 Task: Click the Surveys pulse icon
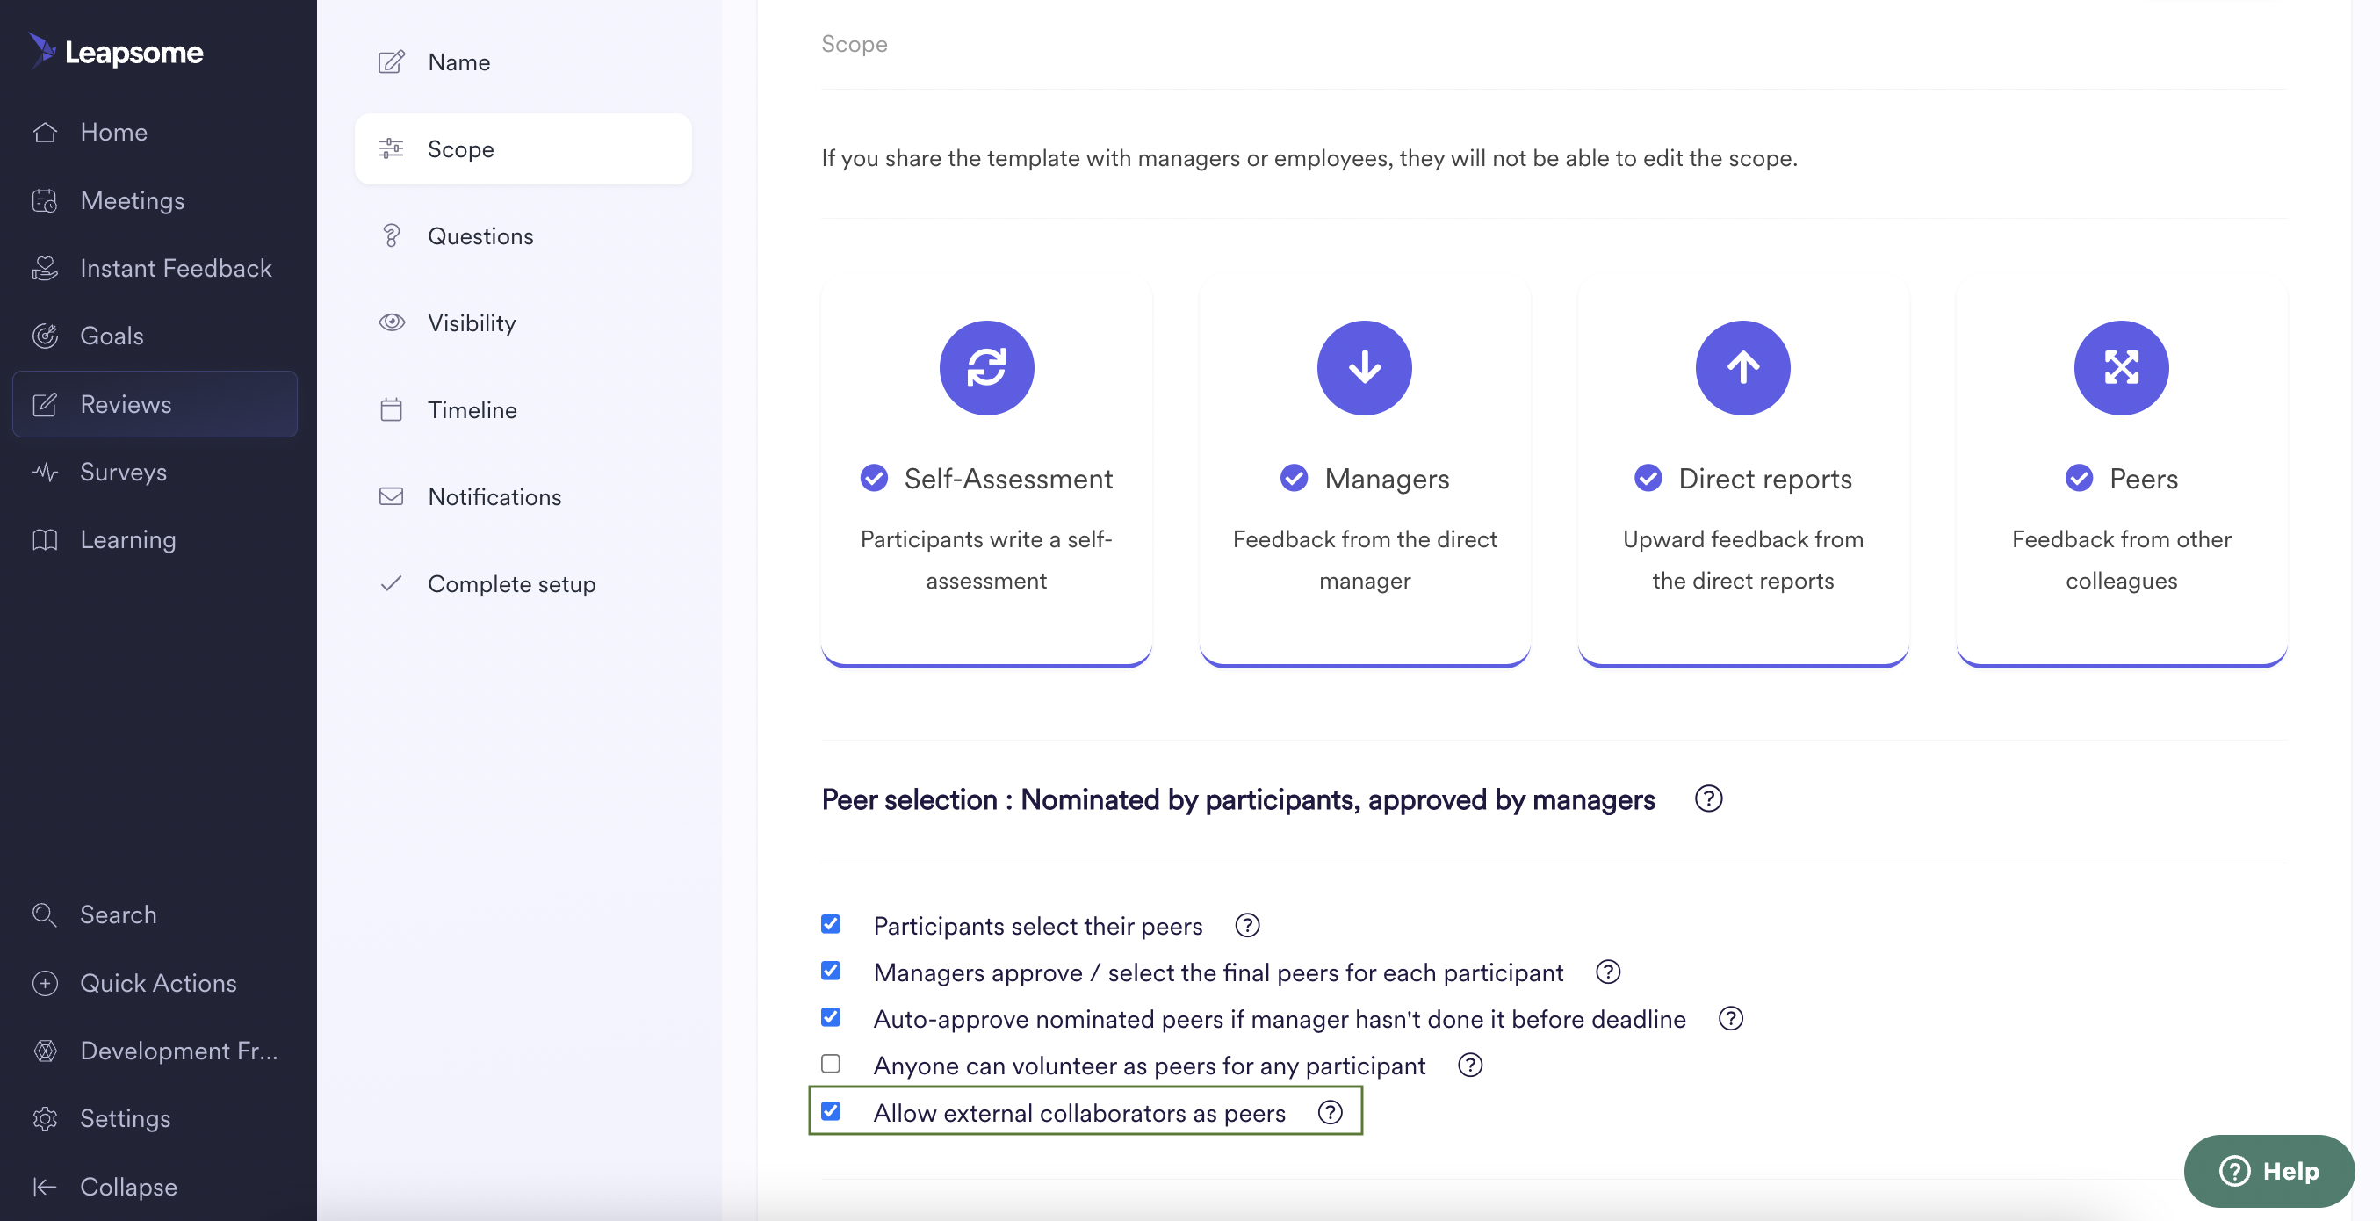coord(46,472)
